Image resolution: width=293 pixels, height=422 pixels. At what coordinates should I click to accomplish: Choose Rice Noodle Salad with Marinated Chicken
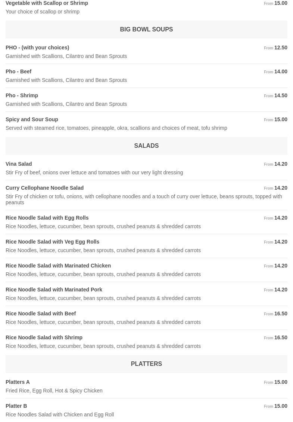(x=58, y=266)
